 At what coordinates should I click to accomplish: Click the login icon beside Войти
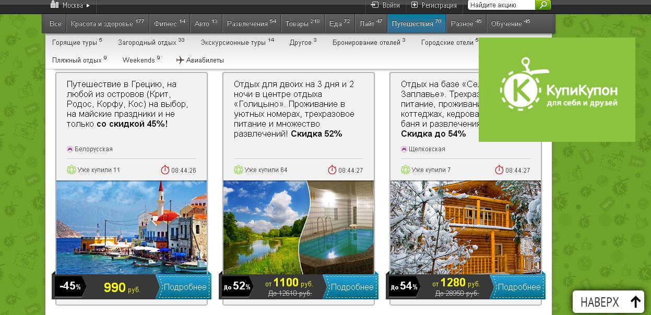[374, 5]
